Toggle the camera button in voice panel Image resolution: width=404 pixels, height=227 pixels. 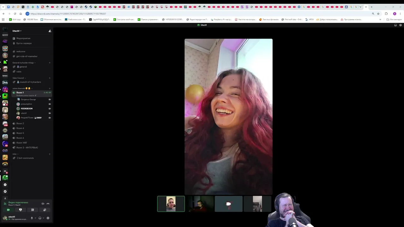9,210
